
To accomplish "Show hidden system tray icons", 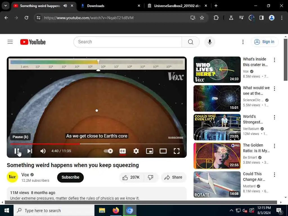I will click(x=231, y=210).
